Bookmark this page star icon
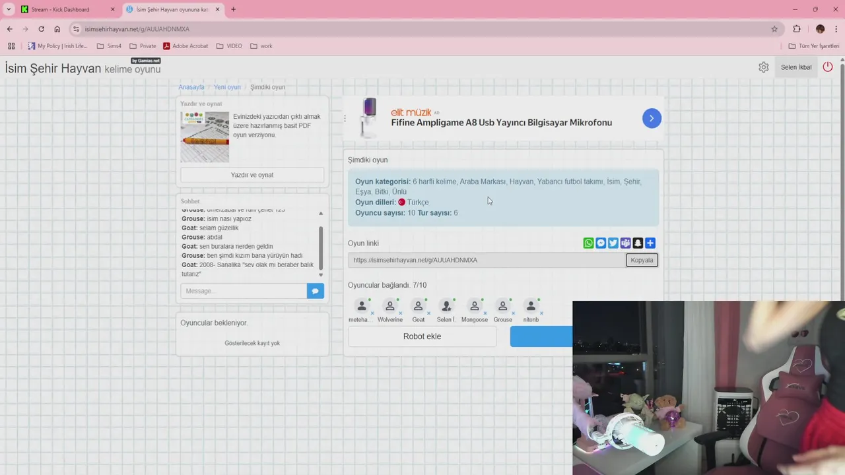Viewport: 845px width, 475px height. coord(774,29)
